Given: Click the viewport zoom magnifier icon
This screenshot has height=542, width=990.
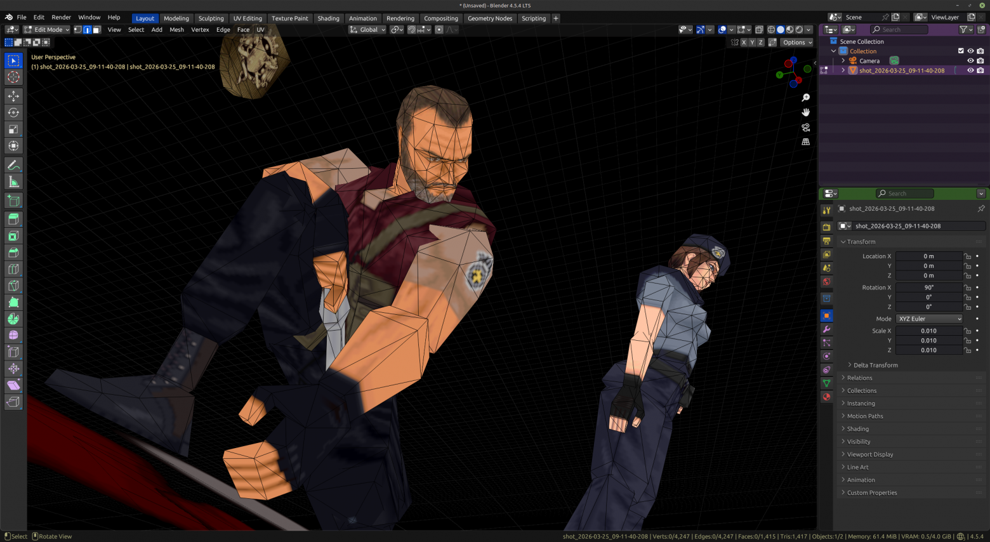Looking at the screenshot, I should 805,98.
